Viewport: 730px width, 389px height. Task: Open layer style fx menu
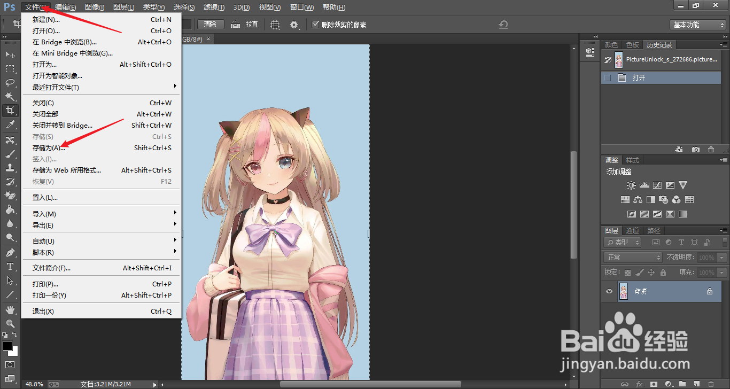coord(639,384)
